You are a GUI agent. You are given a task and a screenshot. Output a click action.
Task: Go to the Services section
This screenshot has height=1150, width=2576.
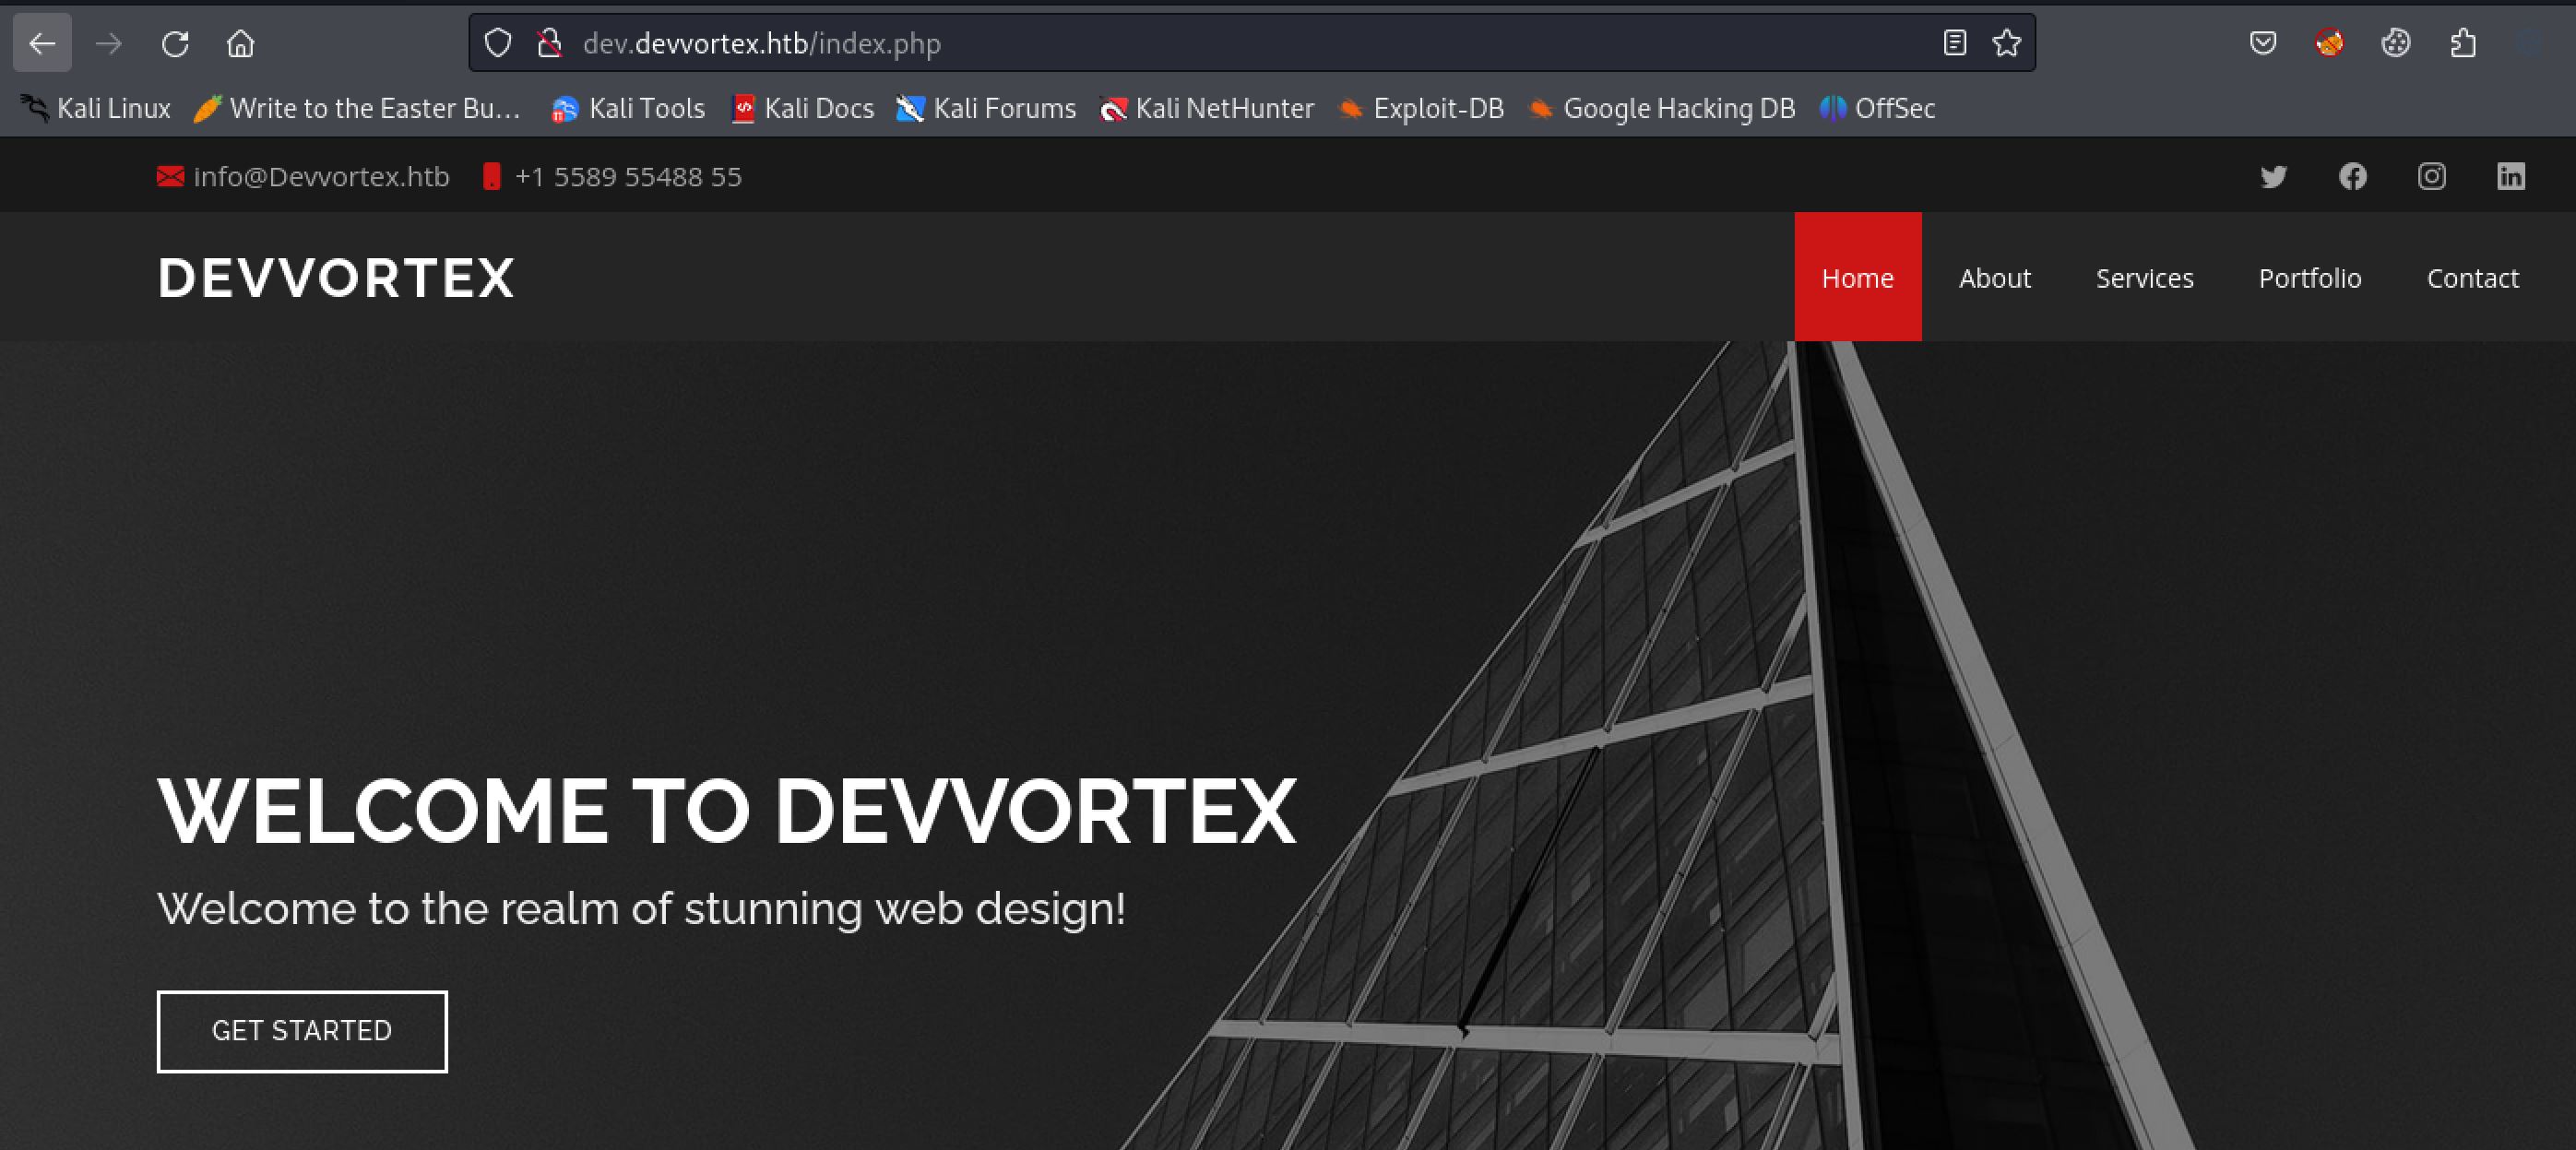[2144, 278]
